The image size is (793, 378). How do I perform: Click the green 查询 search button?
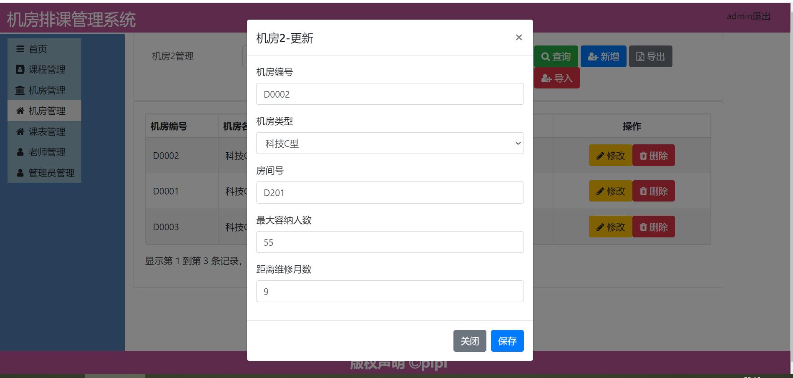click(556, 56)
